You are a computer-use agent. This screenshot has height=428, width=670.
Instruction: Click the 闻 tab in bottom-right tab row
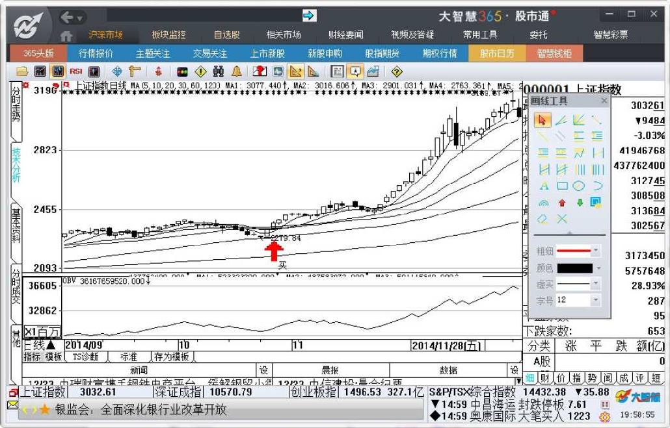pyautogui.click(x=608, y=378)
